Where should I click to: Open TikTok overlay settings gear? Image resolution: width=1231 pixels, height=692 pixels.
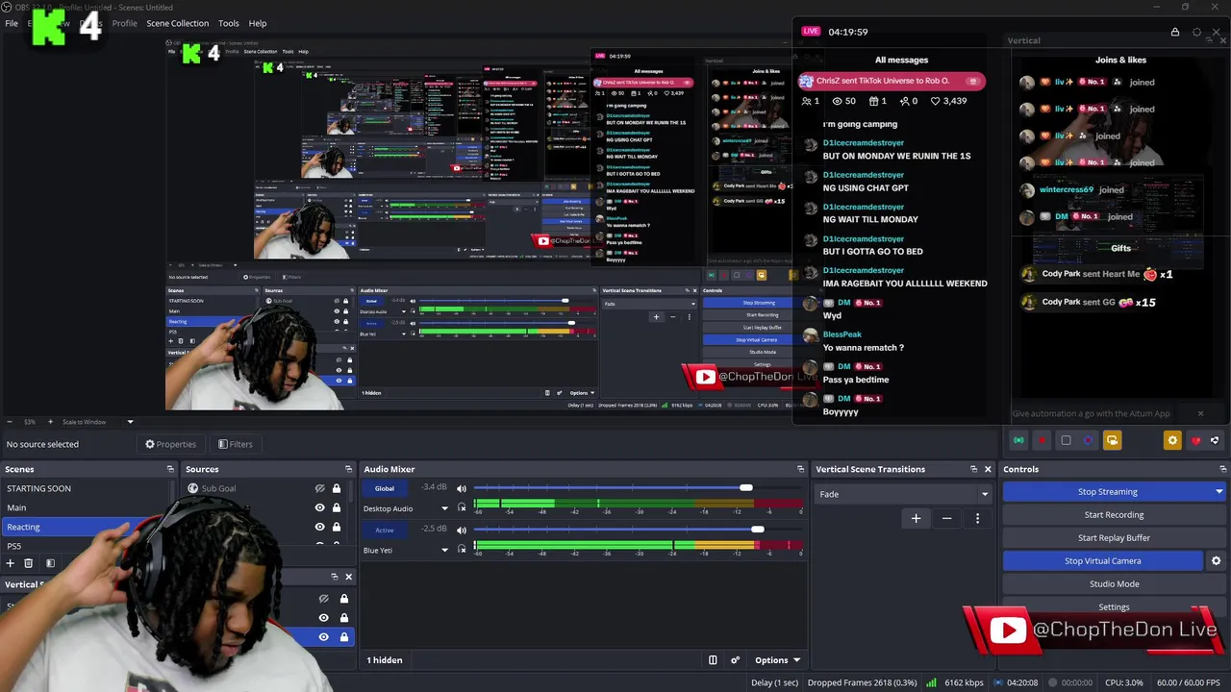1196,32
